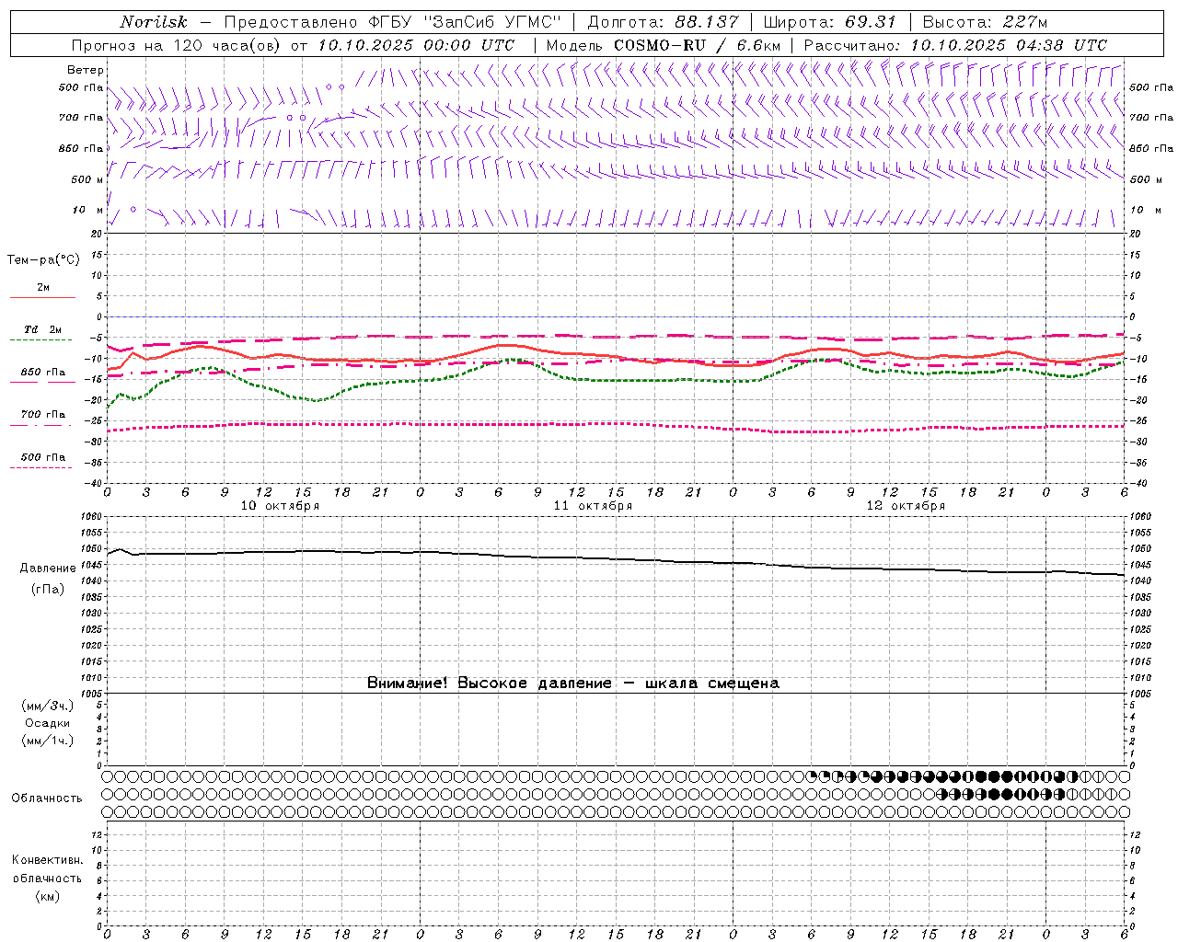Click the 'Тем-ра(°C)' temperature panel label
Image resolution: width=1178 pixels, height=942 pixels.
(x=43, y=260)
